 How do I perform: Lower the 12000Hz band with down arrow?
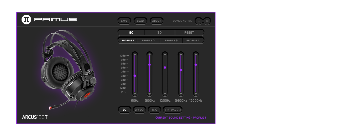click(196, 94)
